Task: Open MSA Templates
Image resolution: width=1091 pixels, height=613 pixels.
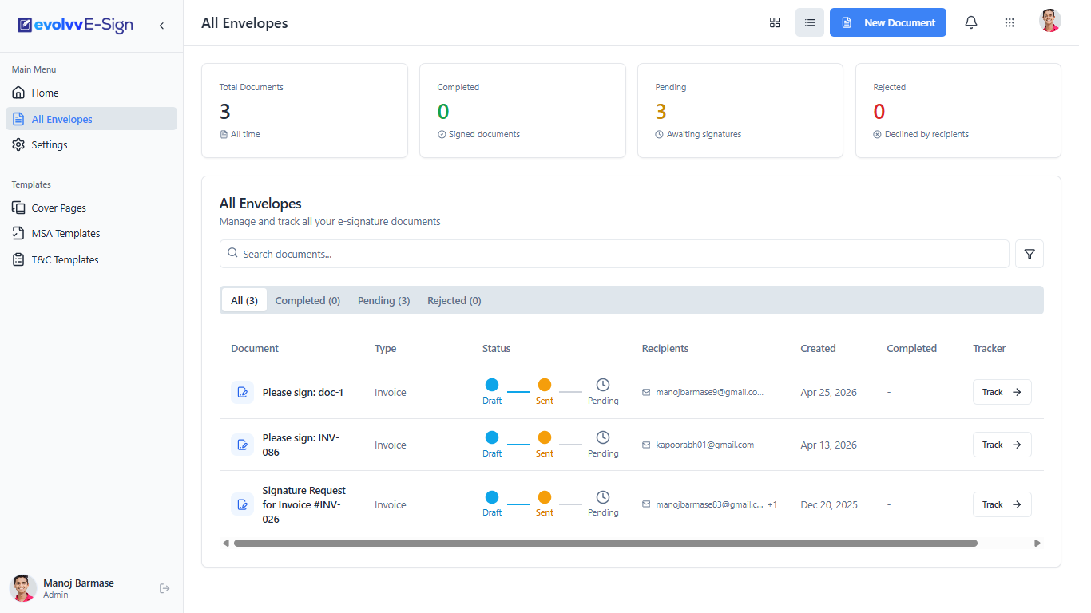Action: [x=91, y=234]
